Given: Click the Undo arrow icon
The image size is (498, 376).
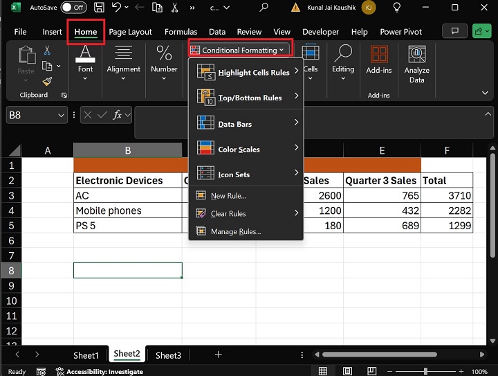Looking at the screenshot, I should pos(117,8).
